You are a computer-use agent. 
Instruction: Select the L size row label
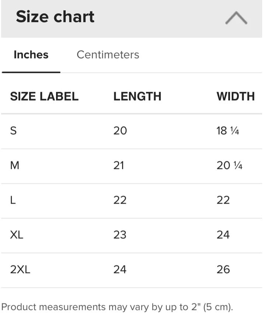pos(13,200)
